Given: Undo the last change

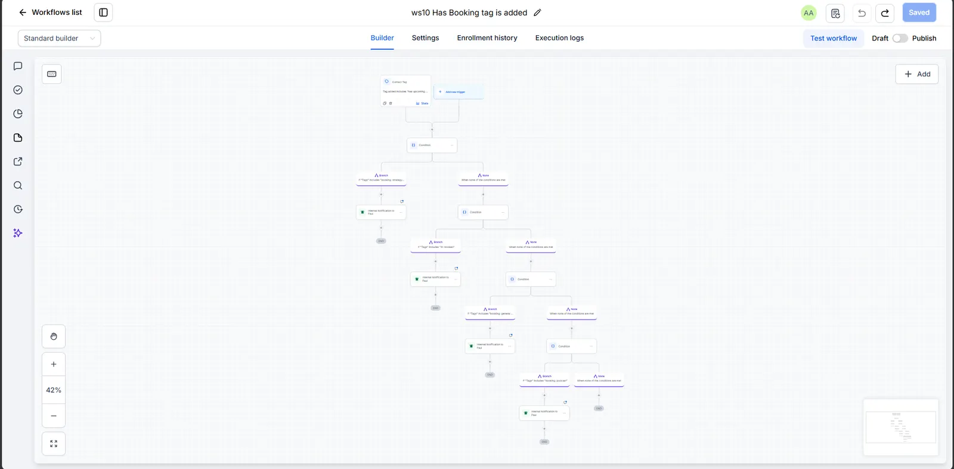Looking at the screenshot, I should pyautogui.click(x=862, y=13).
